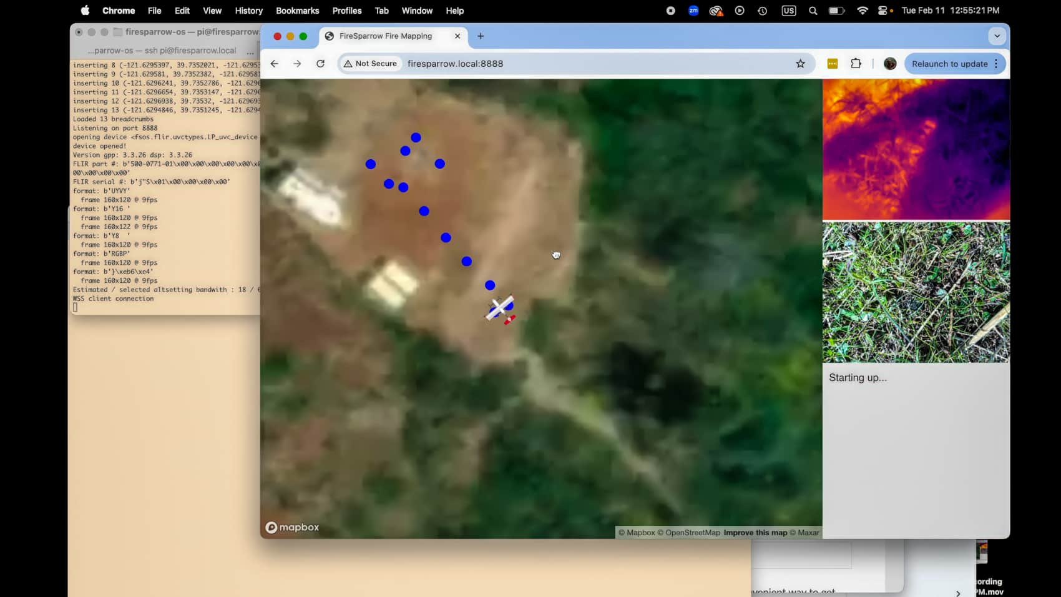This screenshot has height=597, width=1061.
Task: Click the browser back arrow
Action: coord(274,63)
